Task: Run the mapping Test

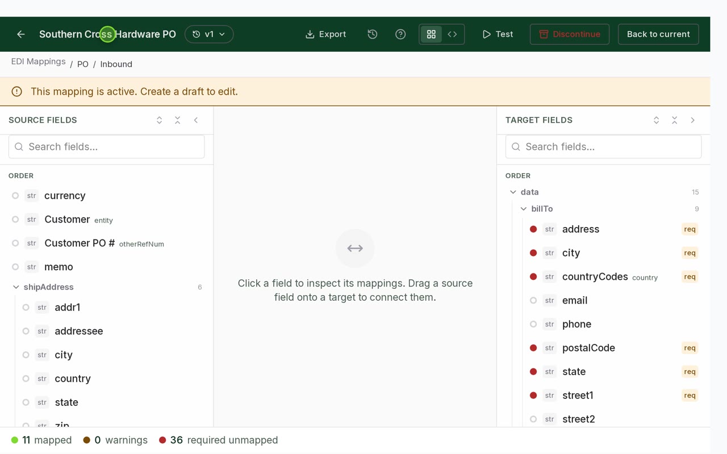Action: (498, 34)
